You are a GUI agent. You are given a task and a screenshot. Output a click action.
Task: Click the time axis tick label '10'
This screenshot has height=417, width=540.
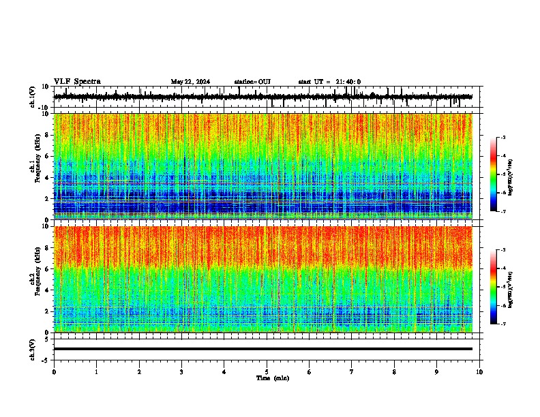tap(479, 372)
